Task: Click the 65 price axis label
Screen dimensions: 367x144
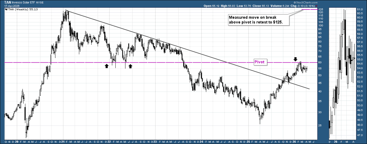Action: point(320,57)
